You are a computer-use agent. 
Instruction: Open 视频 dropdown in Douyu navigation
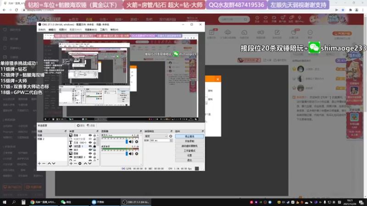pos(118,19)
